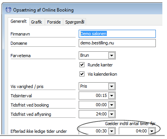Expand the 04:00 Gælder indtil dropdown
Viewport: 167px width, 139px height.
tap(152, 131)
